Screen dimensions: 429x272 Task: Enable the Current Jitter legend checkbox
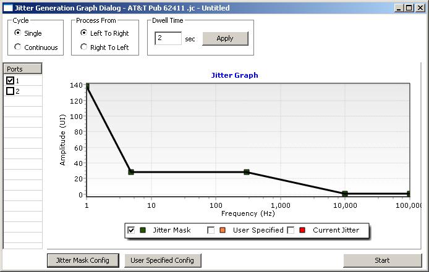coord(291,230)
